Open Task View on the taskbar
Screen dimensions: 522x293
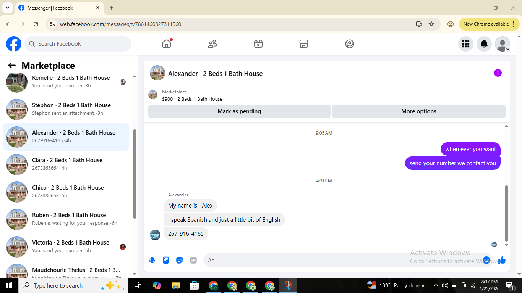138,285
